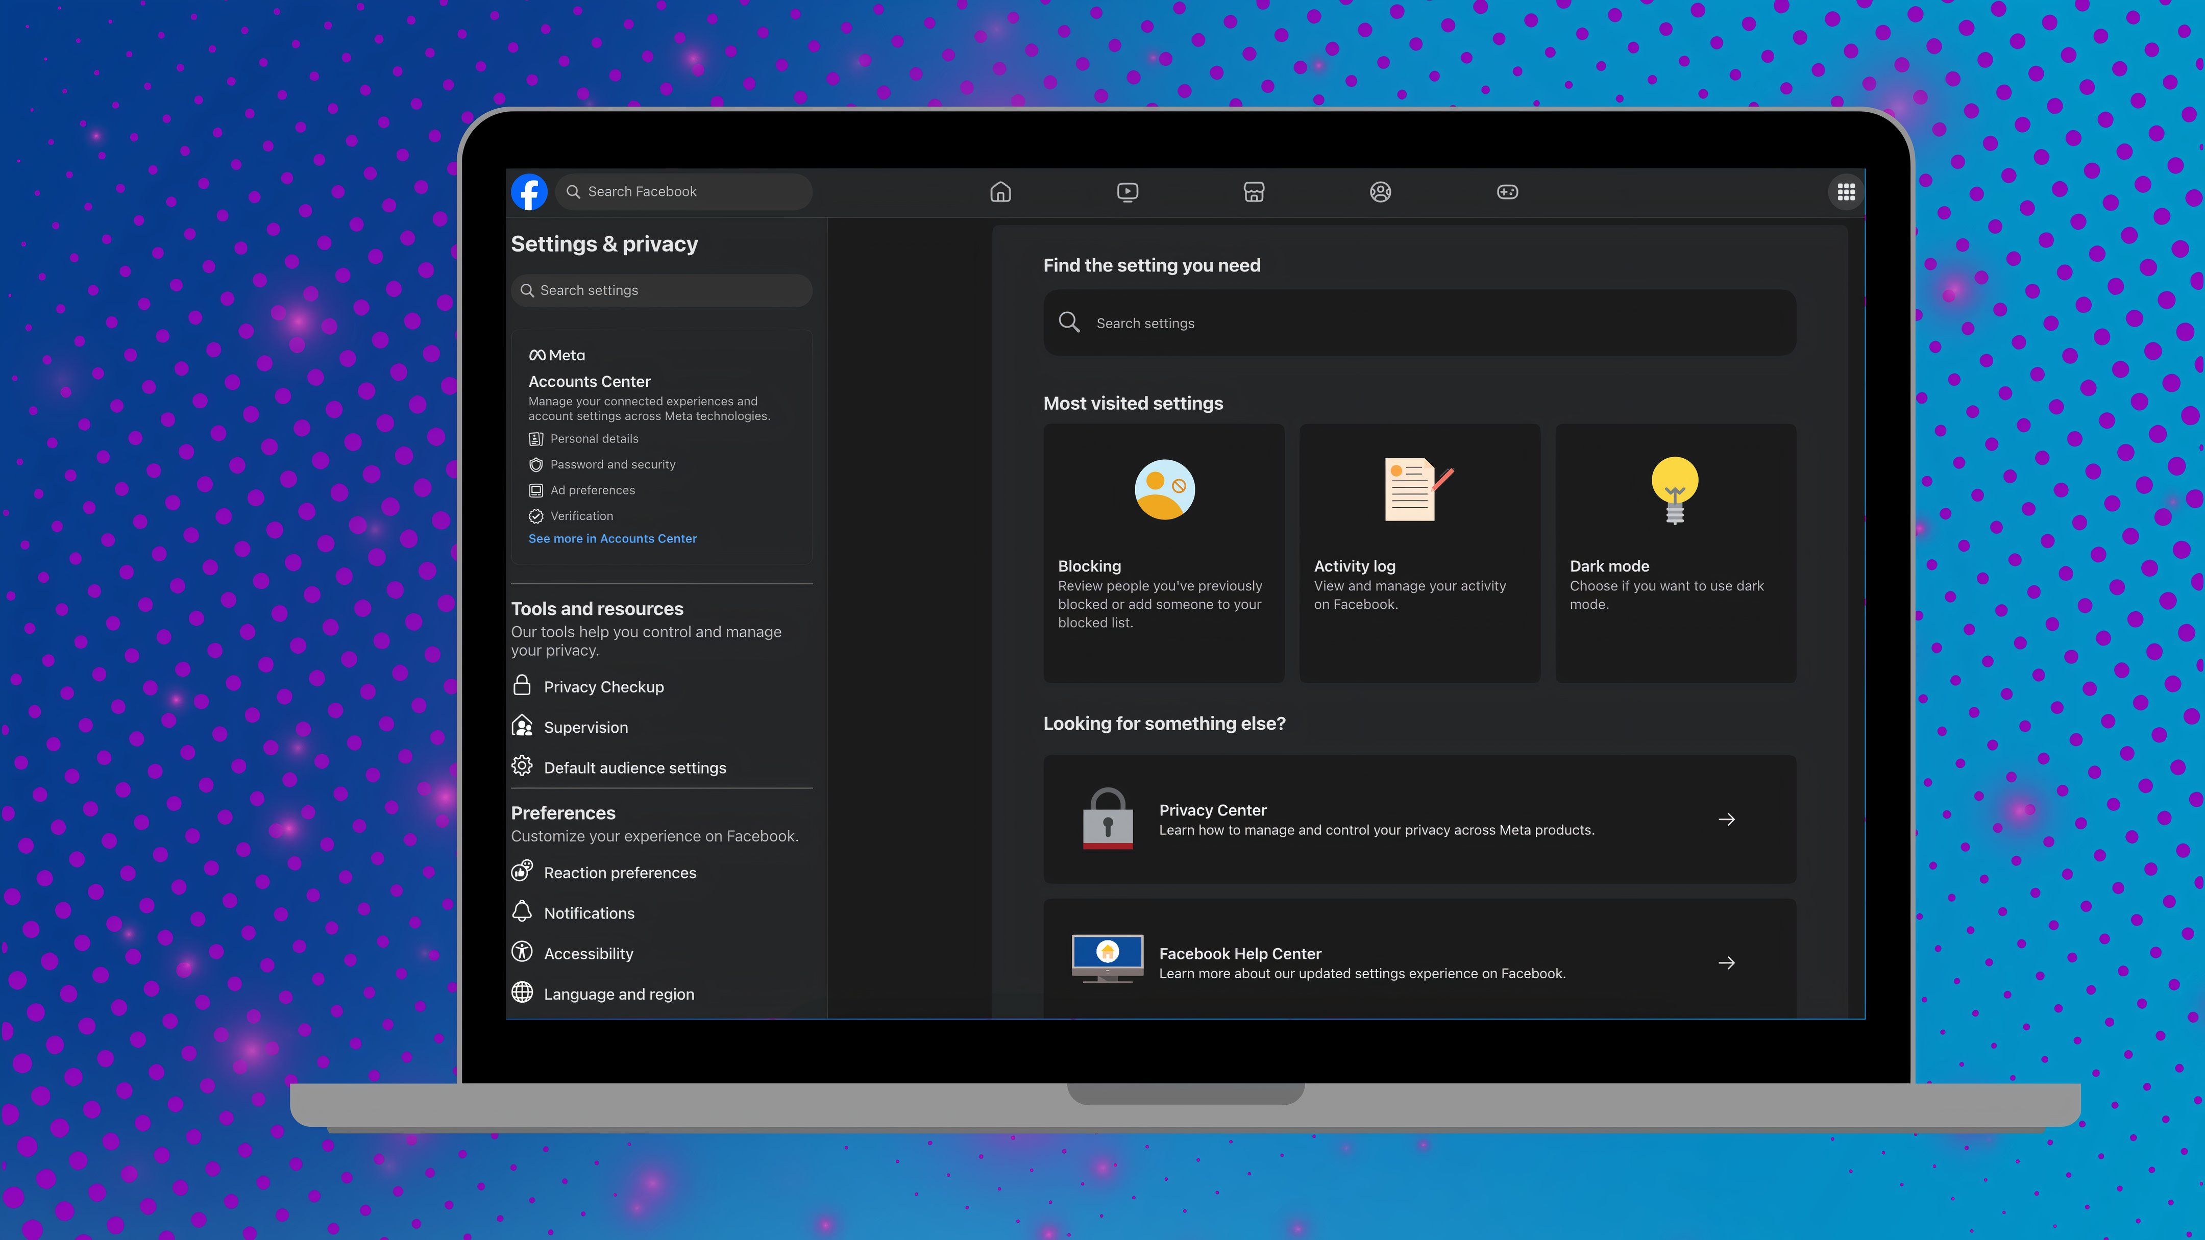The width and height of the screenshot is (2205, 1240).
Task: Select Privacy Checkup menu item
Action: click(x=587, y=686)
